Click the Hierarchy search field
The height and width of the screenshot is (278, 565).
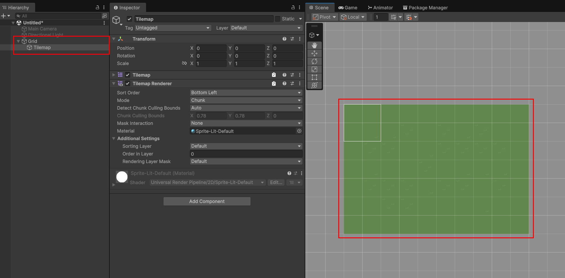click(x=58, y=16)
